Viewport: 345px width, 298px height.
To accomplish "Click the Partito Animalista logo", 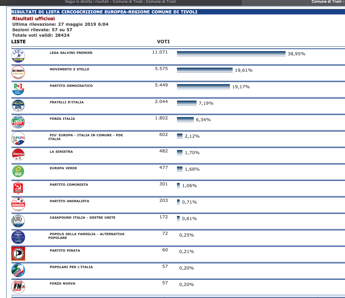I will (18, 204).
